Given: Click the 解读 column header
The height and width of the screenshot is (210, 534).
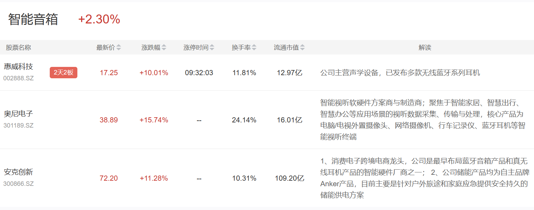Looking at the screenshot, I should tap(425, 48).
